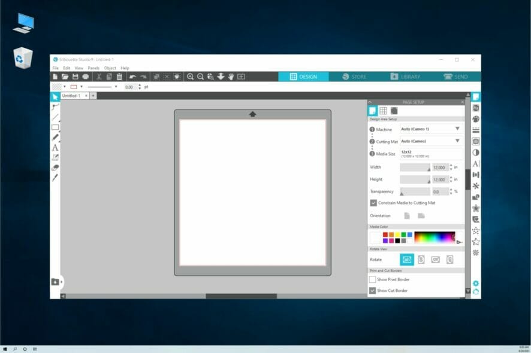Viewport: 531px width, 353px height.
Task: Switch to the DESIGN tab
Action: coord(303,77)
